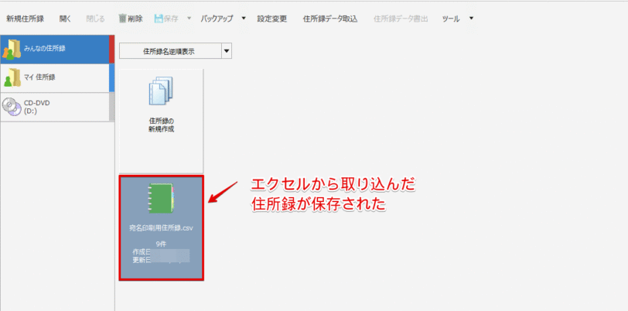Image resolution: width=628 pixels, height=311 pixels.
Task: Expand the バックアップ dropdown arrow
Action: [x=244, y=19]
